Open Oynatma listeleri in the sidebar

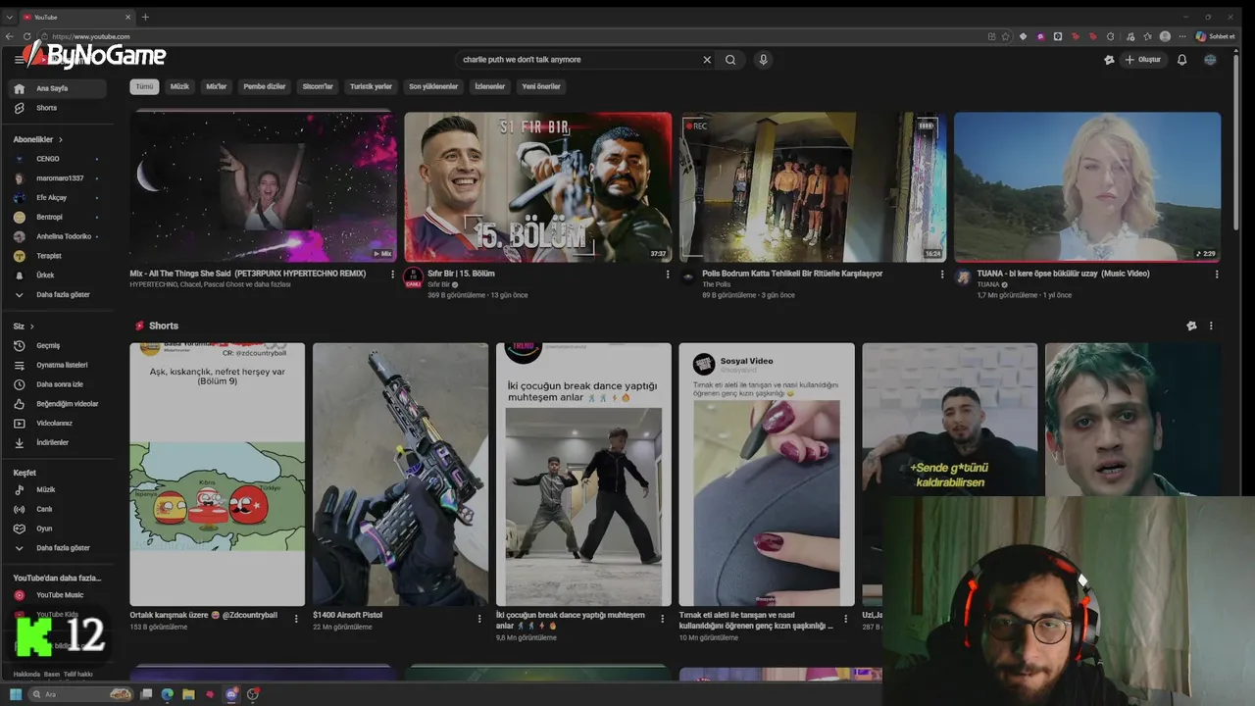pyautogui.click(x=57, y=365)
